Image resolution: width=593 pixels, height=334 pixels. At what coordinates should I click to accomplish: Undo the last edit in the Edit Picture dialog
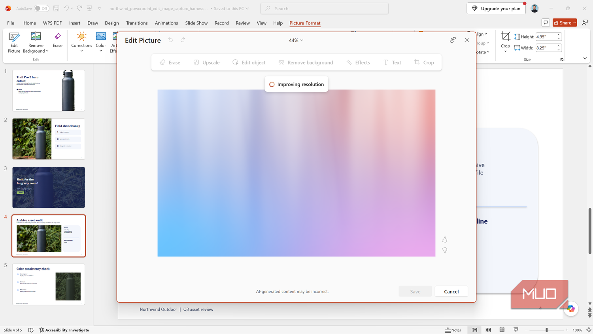(170, 40)
